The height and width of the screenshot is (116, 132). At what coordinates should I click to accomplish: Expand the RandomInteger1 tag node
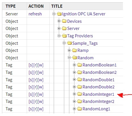[74, 94]
